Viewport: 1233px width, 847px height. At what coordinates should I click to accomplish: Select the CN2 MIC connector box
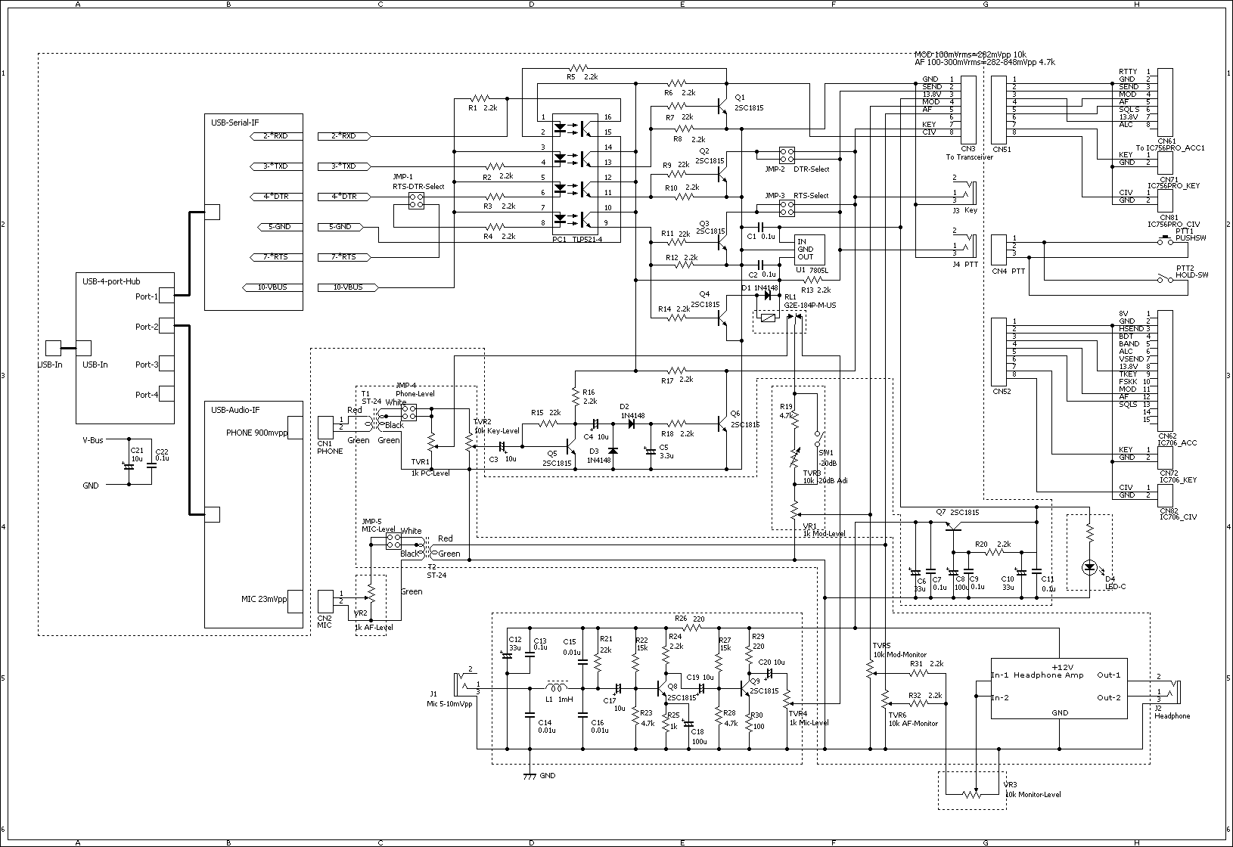(325, 601)
